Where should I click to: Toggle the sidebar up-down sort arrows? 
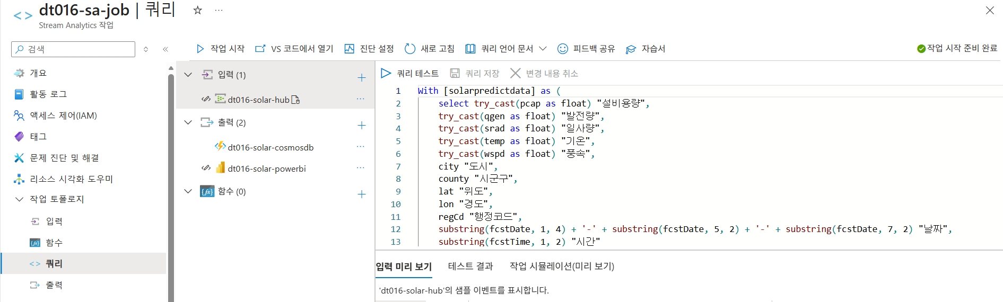tap(146, 49)
